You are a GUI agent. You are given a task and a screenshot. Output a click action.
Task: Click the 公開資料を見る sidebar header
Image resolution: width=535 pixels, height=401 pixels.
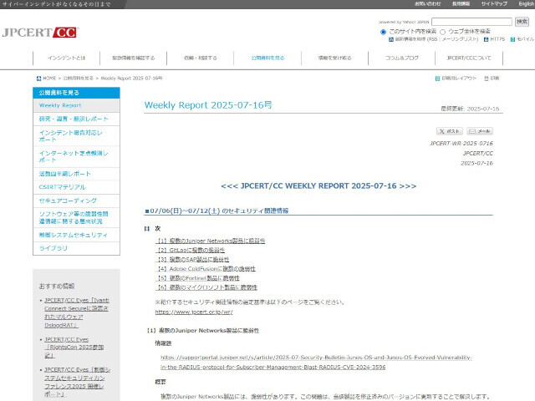[x=76, y=93]
